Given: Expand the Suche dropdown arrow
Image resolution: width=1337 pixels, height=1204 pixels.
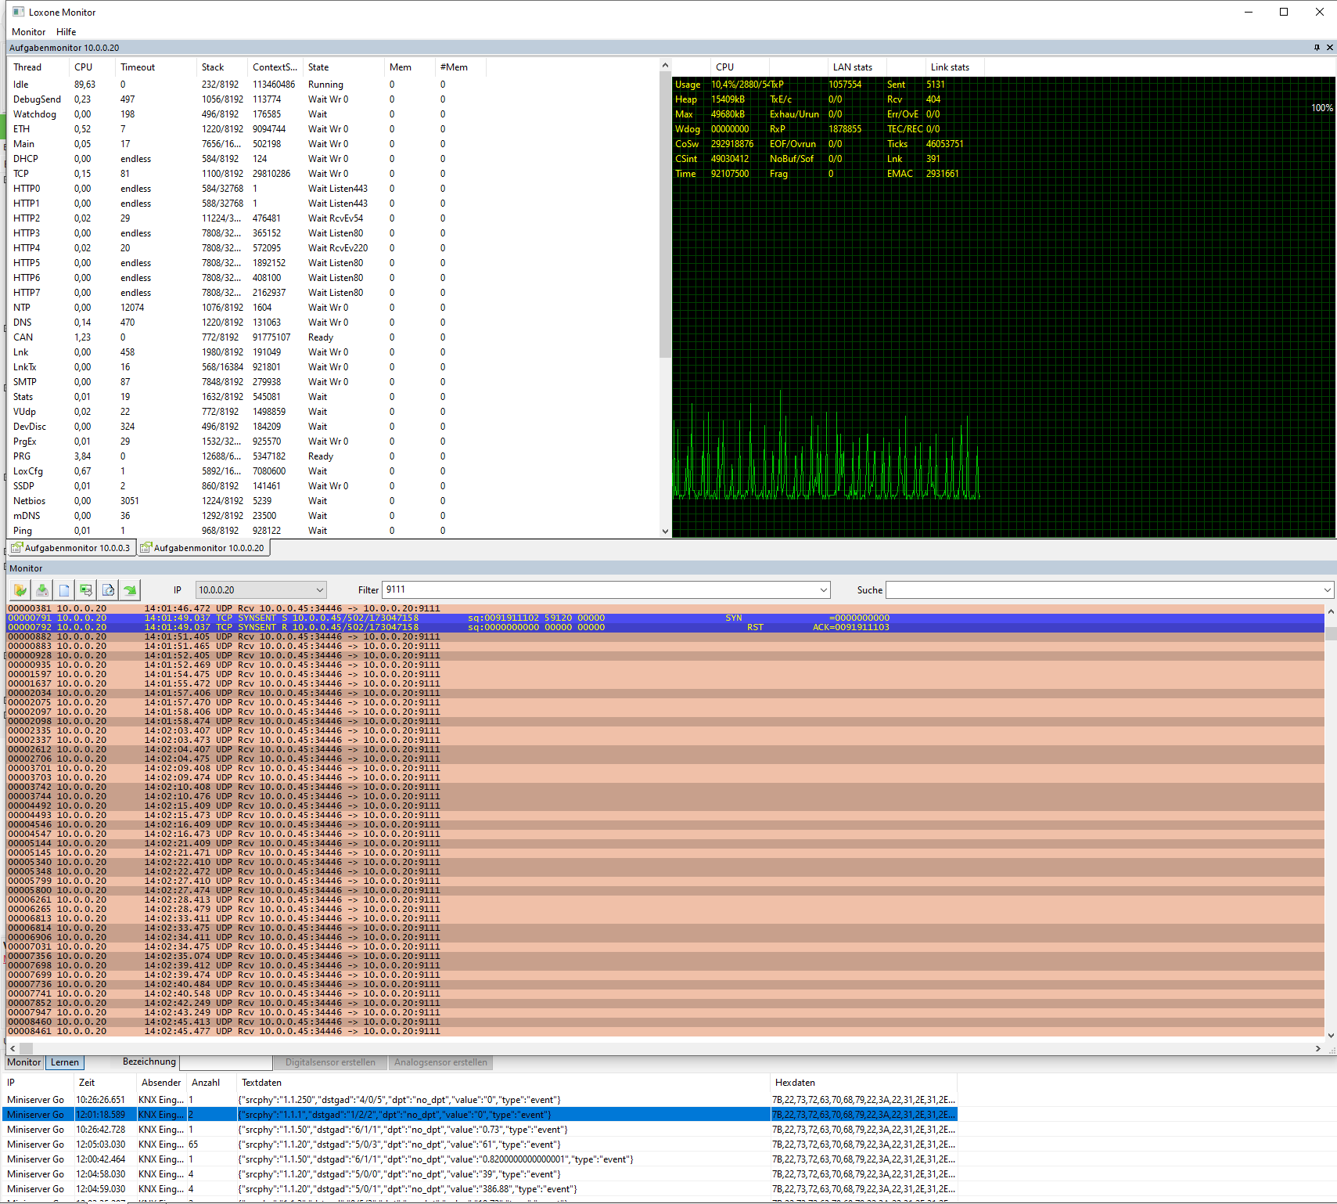Looking at the screenshot, I should point(1327,590).
